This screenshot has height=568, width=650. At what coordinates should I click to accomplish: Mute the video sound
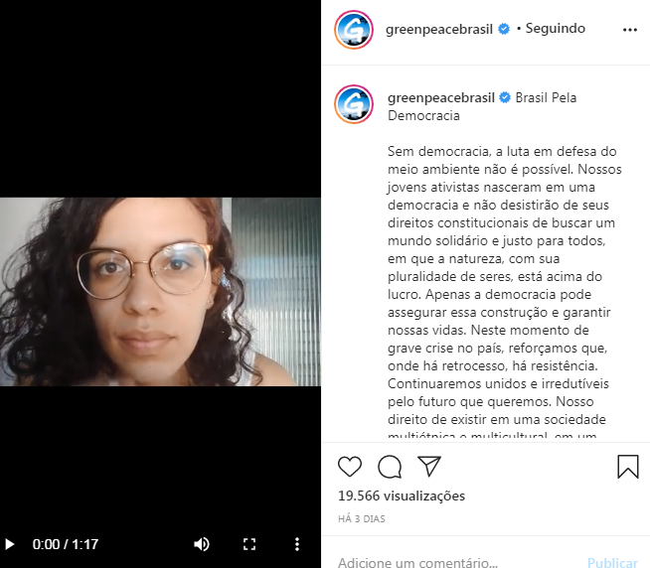pos(202,544)
